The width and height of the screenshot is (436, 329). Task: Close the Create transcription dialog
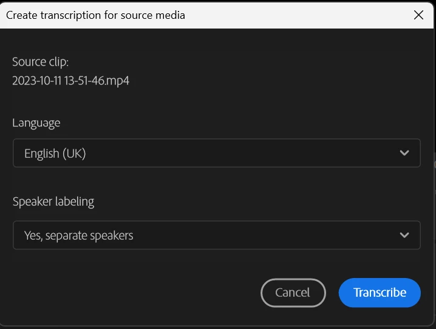pos(418,15)
